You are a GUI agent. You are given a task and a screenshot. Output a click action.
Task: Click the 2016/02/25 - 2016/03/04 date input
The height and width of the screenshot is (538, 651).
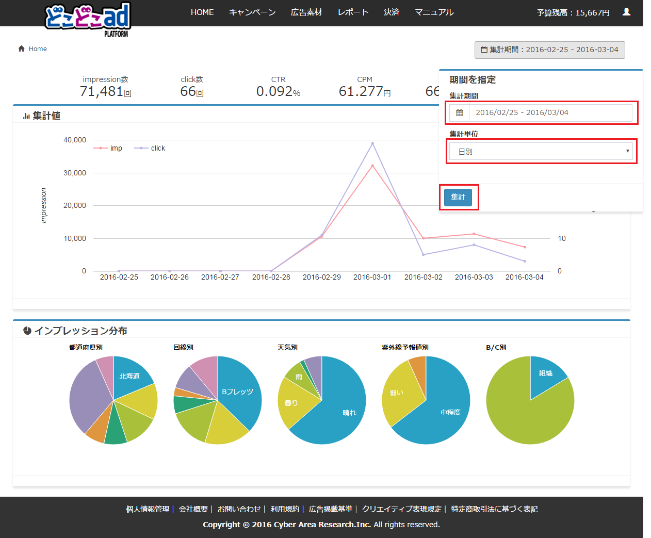point(549,112)
